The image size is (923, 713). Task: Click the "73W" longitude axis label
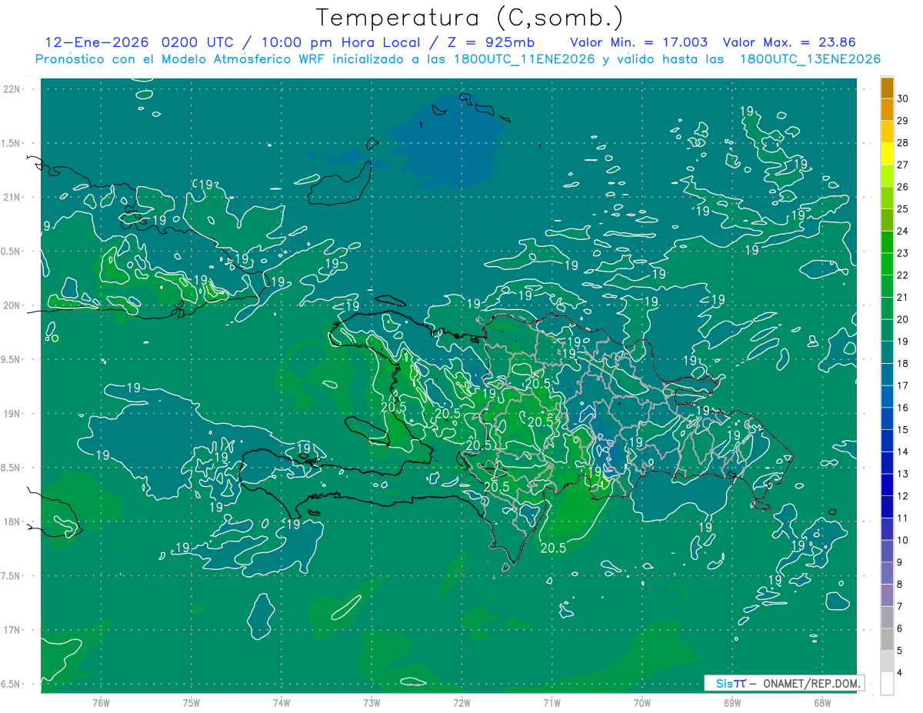pyautogui.click(x=372, y=703)
